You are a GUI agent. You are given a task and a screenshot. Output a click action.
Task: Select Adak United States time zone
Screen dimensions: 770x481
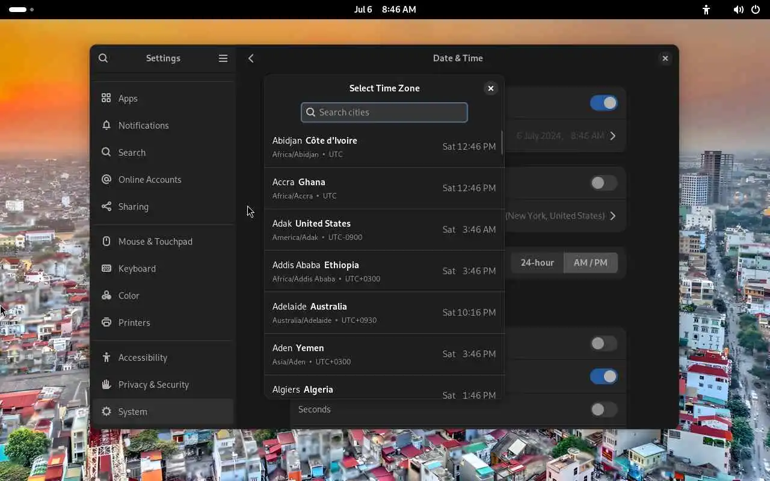click(384, 230)
